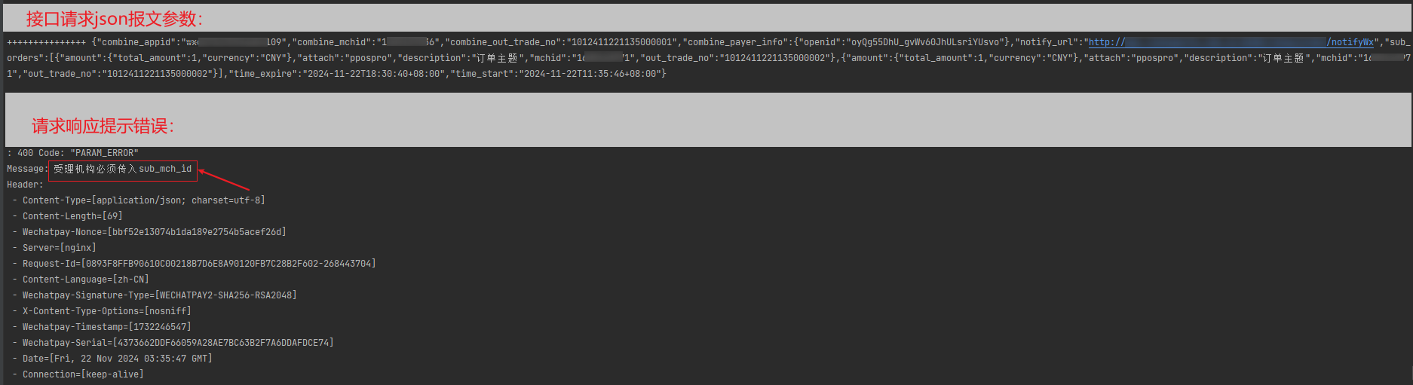Click the red heading 接口请求json报文参数
The height and width of the screenshot is (385, 1413).
(115, 19)
